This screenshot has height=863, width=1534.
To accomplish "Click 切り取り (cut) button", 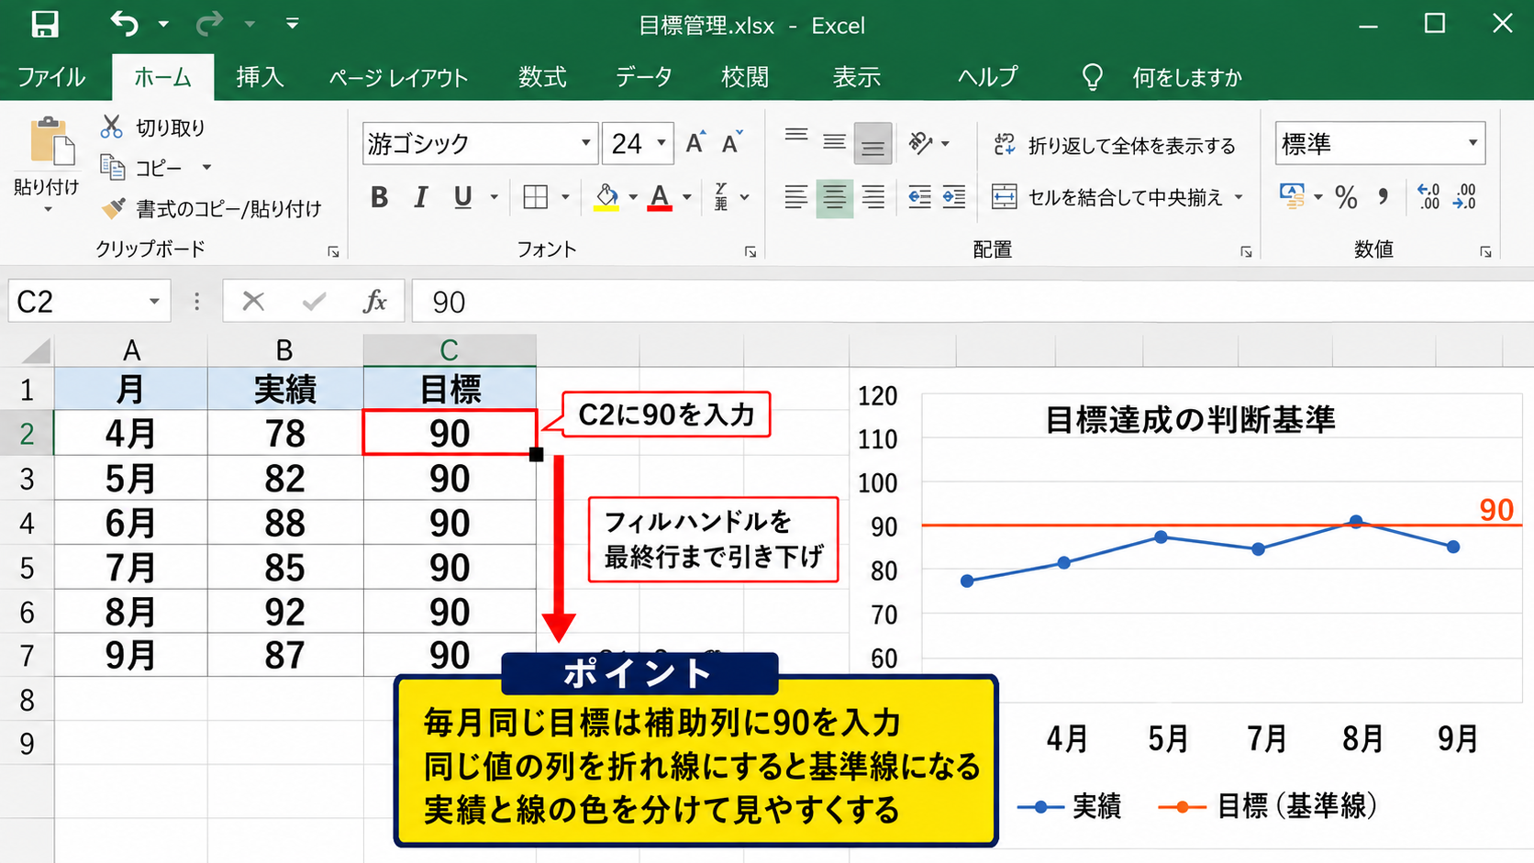I will pos(152,127).
